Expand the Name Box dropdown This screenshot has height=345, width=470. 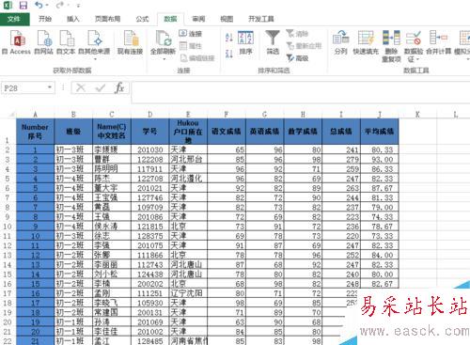[x=50, y=87]
